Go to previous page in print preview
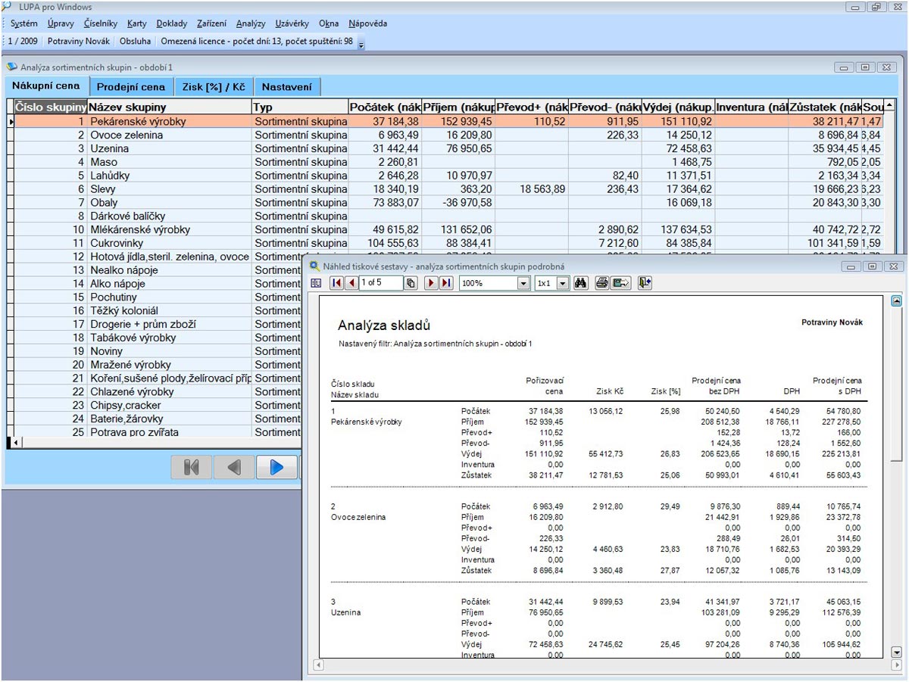Screen dimensions: 909x682 pos(351,282)
